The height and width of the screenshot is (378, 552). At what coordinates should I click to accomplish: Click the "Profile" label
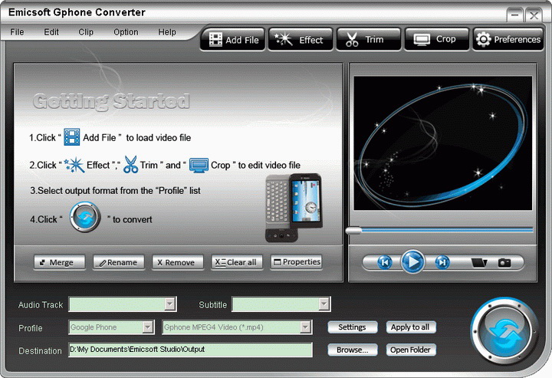30,328
